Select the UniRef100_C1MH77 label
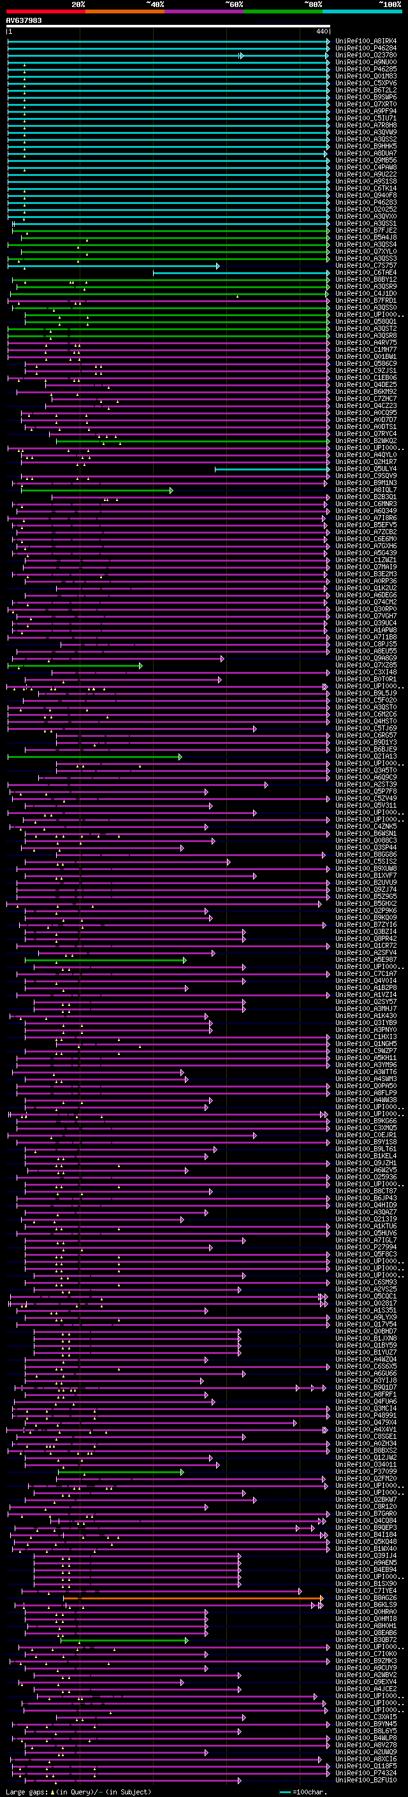Screen dimensions: 408x1797 coord(366,349)
